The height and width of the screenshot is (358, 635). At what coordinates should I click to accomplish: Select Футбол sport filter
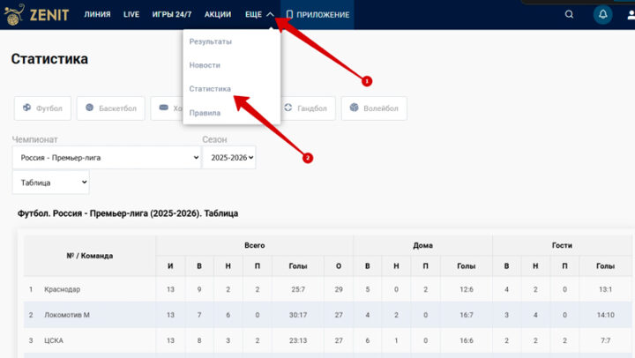[42, 108]
